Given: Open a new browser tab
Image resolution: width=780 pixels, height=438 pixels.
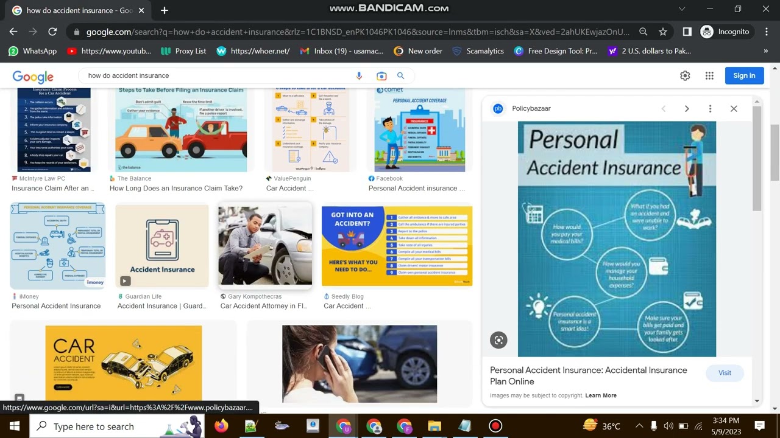Looking at the screenshot, I should coord(165,10).
